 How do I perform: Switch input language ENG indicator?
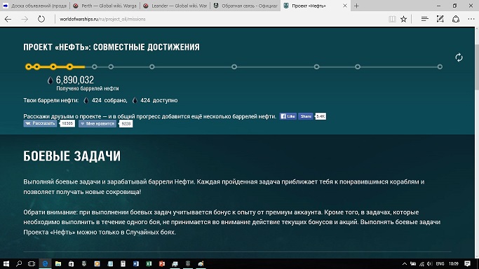point(440,264)
